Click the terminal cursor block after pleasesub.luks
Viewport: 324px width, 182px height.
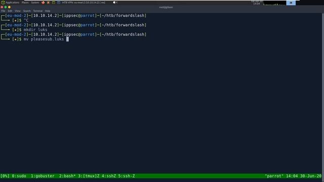67,39
